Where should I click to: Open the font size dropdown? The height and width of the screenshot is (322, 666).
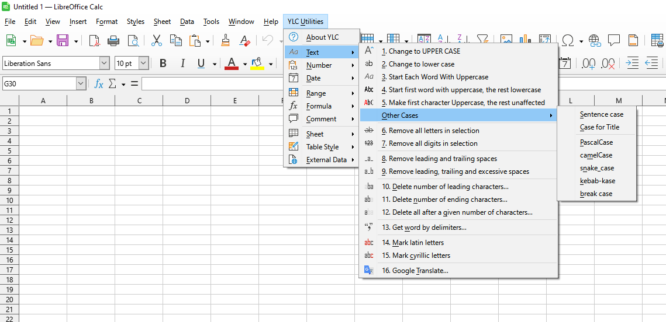pos(143,64)
